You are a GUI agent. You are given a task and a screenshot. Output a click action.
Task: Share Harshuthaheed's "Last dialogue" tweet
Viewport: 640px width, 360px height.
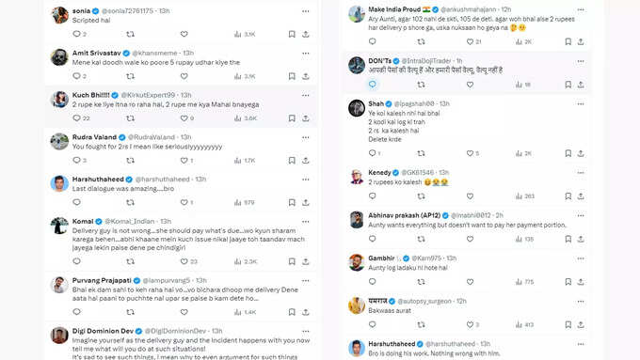pos(306,202)
